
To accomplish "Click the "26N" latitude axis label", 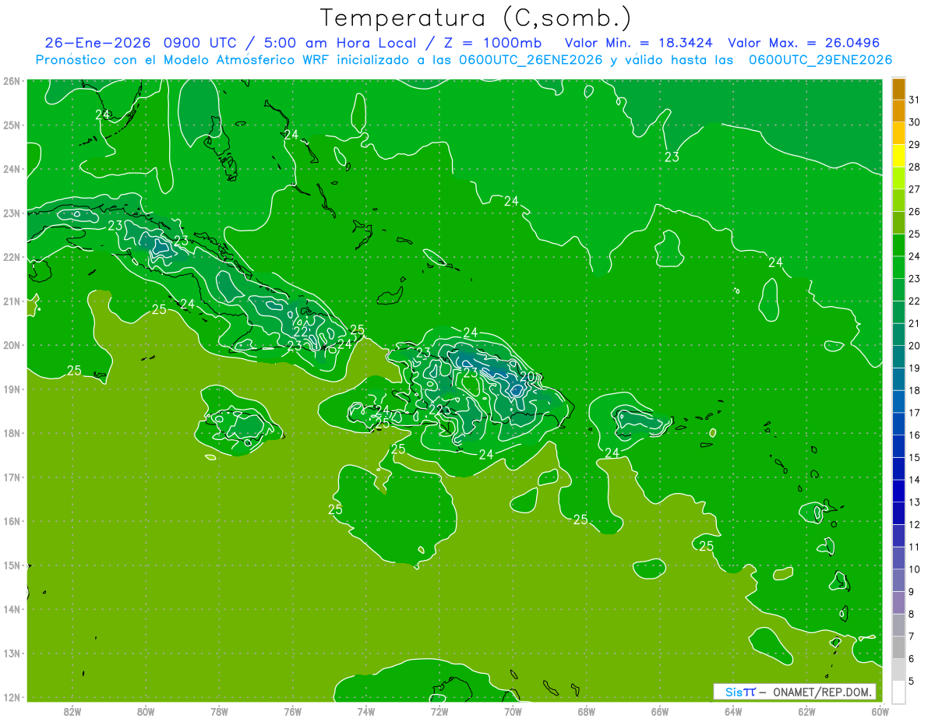I will coord(12,81).
